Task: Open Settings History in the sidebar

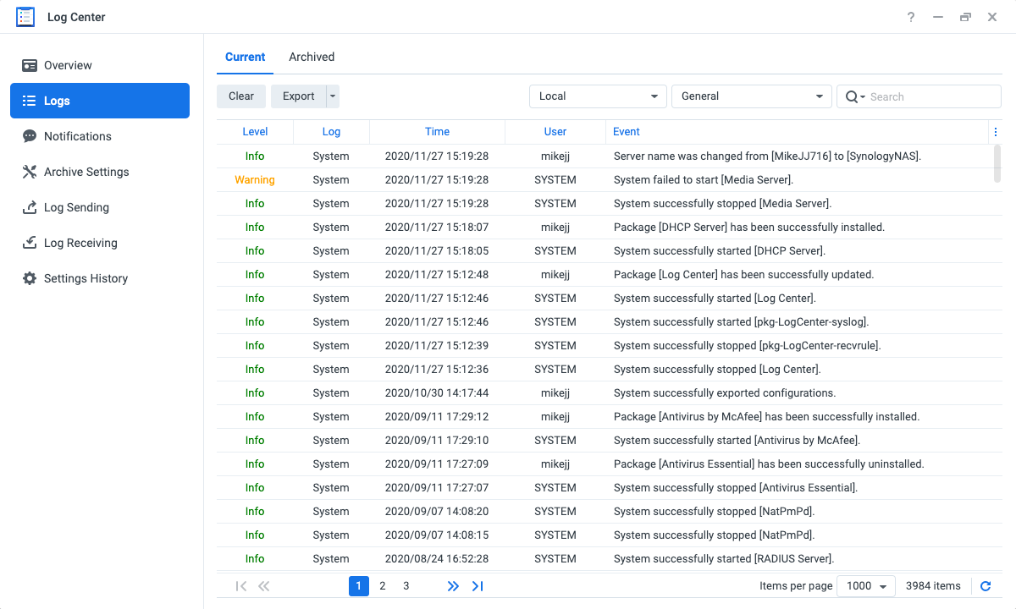Action: [x=86, y=278]
